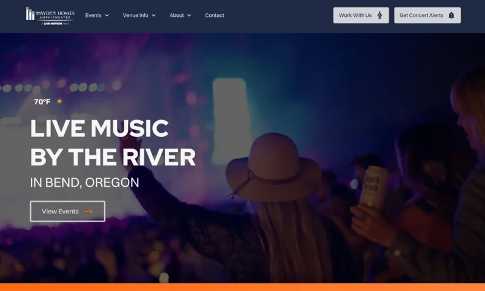Image resolution: width=485 pixels, height=291 pixels.
Task: Click the 70°F temperature reading
Action: [42, 102]
